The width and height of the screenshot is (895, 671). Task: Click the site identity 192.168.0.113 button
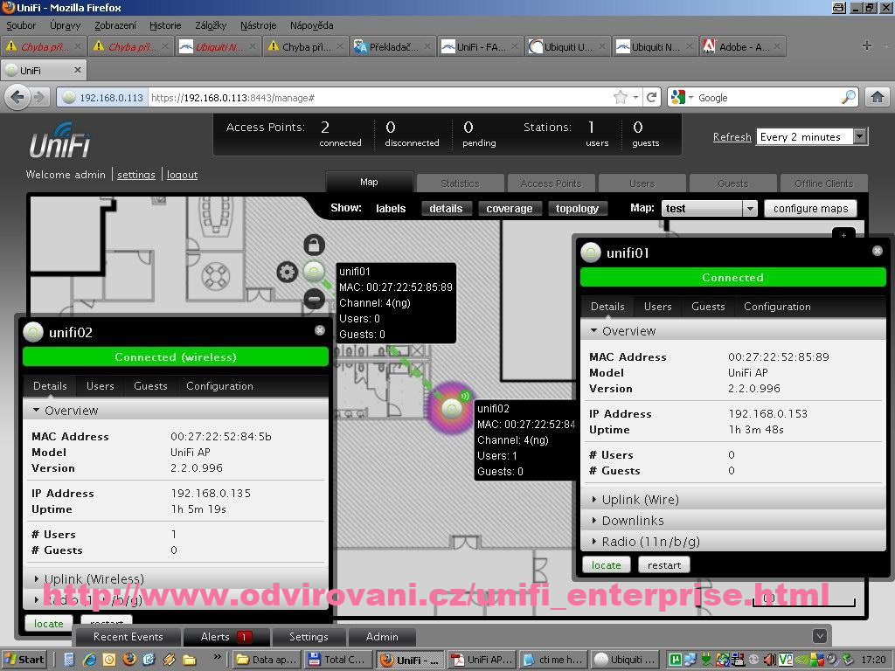tap(103, 98)
